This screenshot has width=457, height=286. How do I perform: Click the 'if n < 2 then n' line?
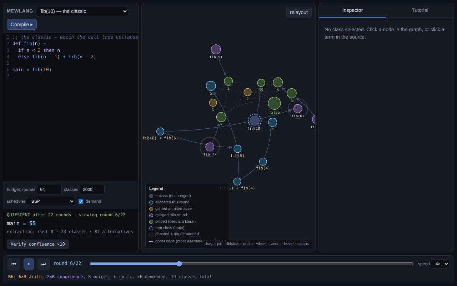click(39, 50)
